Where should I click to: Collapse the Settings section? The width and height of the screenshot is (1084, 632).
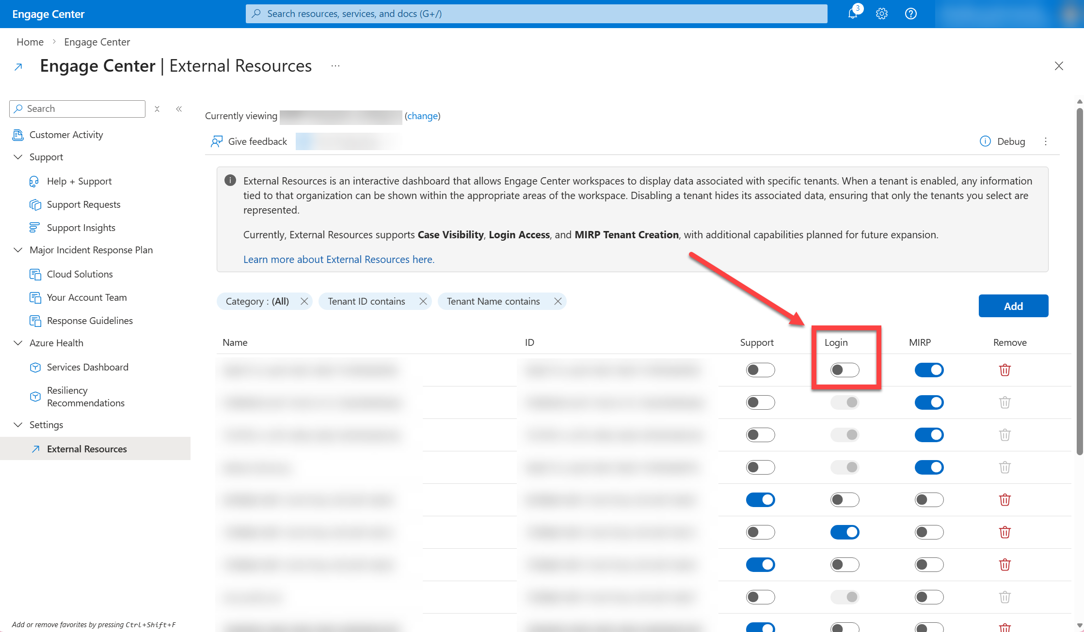[18, 425]
